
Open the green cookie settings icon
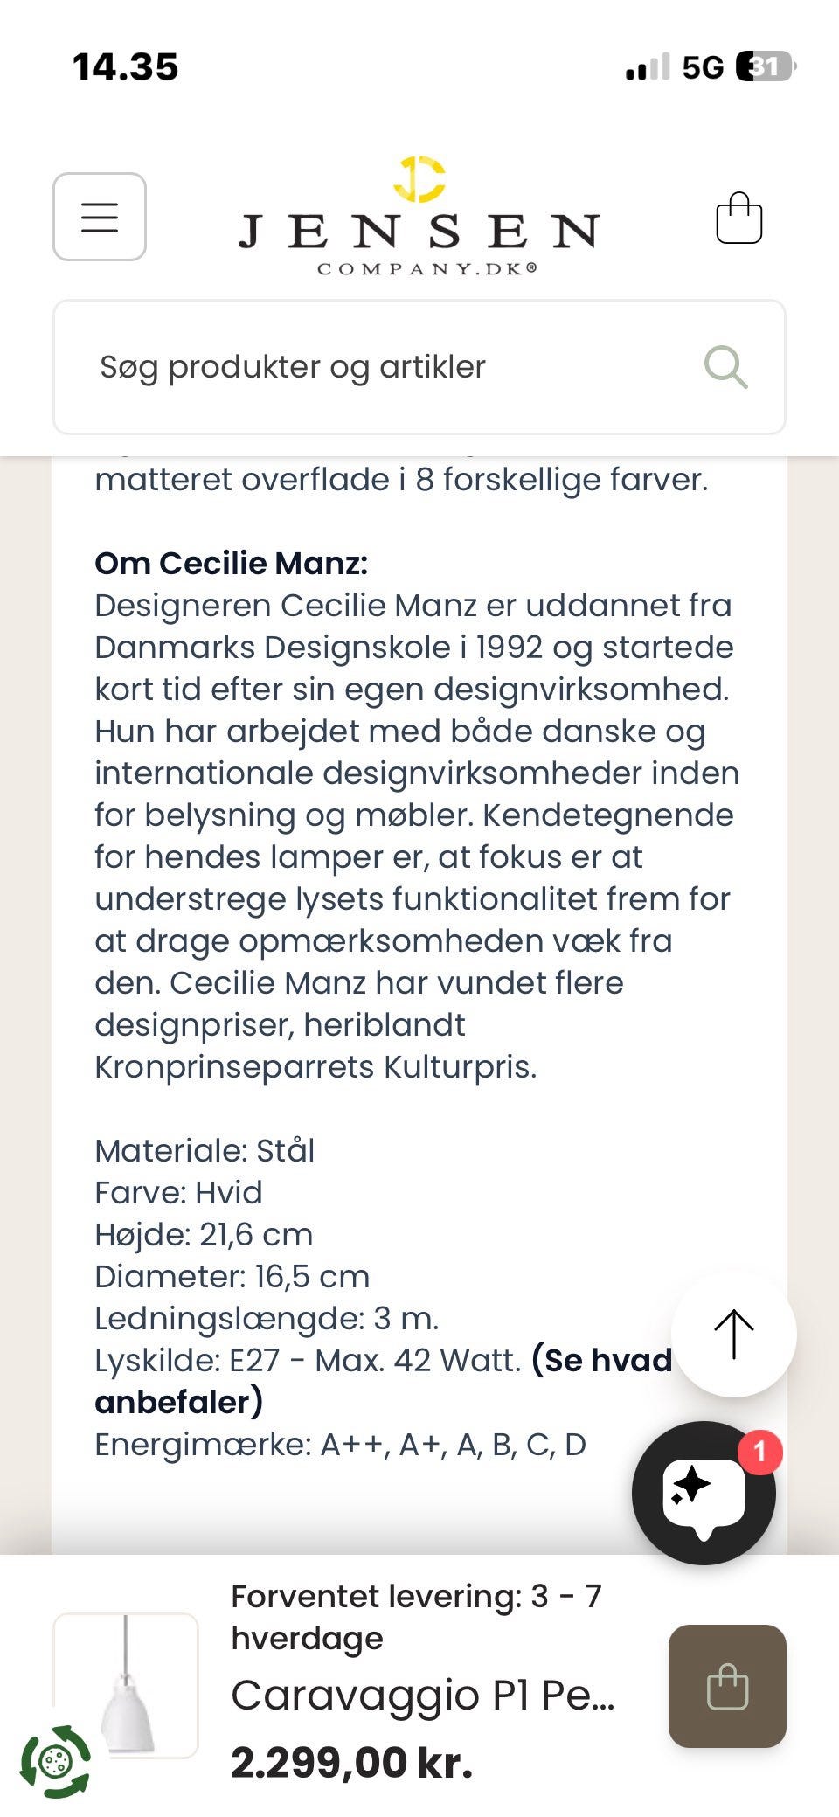pos(55,1761)
